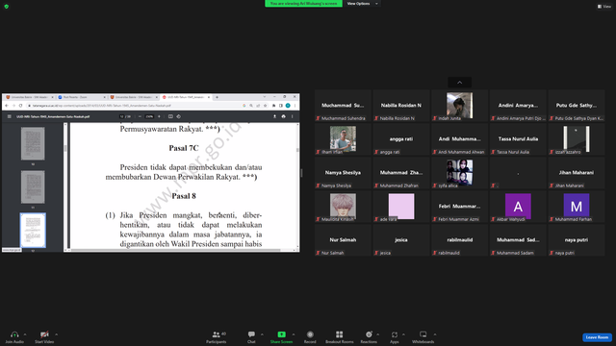
Task: Click the selected page thumbnail in PDF sidebar
Action: coord(33,231)
